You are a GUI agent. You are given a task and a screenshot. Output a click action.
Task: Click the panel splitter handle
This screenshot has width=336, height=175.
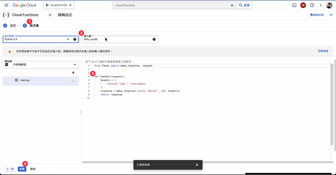point(81,112)
